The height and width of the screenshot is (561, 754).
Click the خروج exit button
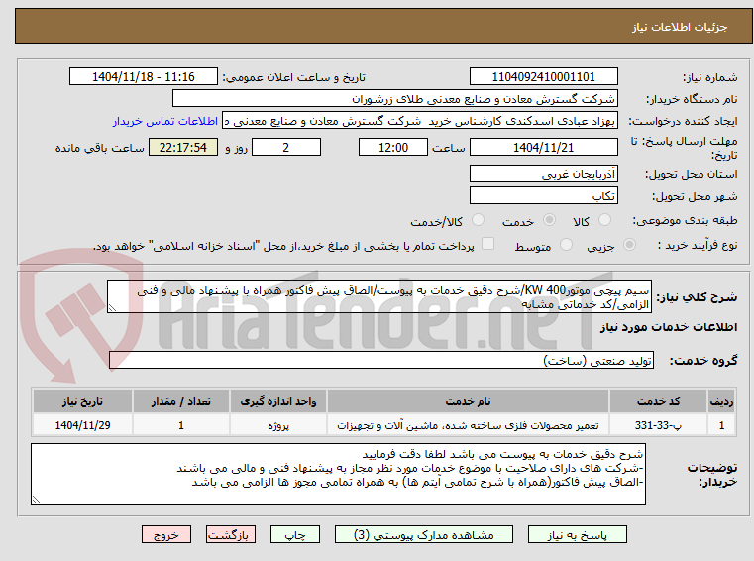coord(165,534)
